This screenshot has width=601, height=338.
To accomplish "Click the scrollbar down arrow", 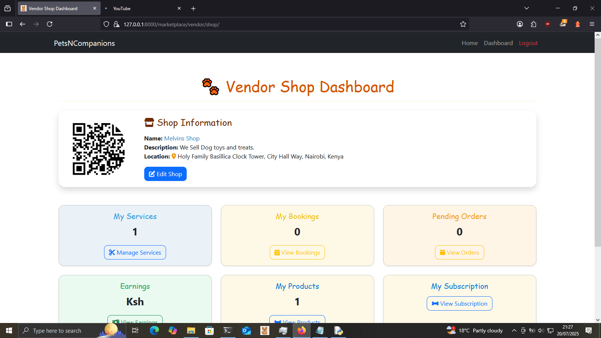I will (x=598, y=320).
